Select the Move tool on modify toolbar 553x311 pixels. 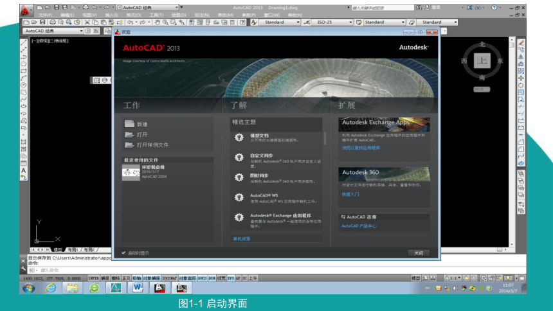click(x=521, y=78)
